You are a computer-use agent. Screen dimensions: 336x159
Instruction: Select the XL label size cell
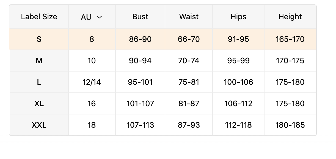(39, 104)
